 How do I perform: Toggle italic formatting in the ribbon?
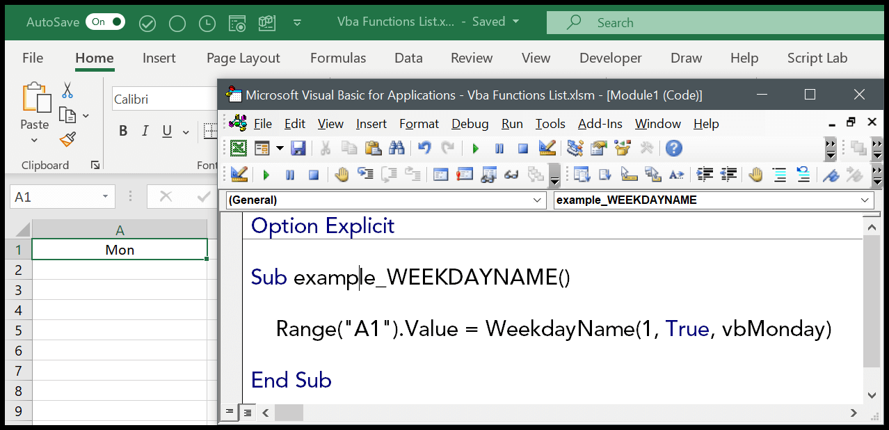pyautogui.click(x=145, y=130)
